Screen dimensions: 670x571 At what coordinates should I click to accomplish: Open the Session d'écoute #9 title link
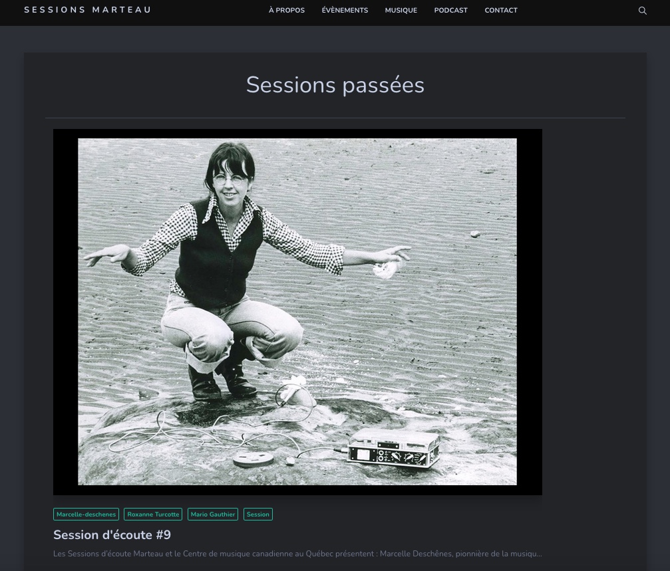pos(112,535)
